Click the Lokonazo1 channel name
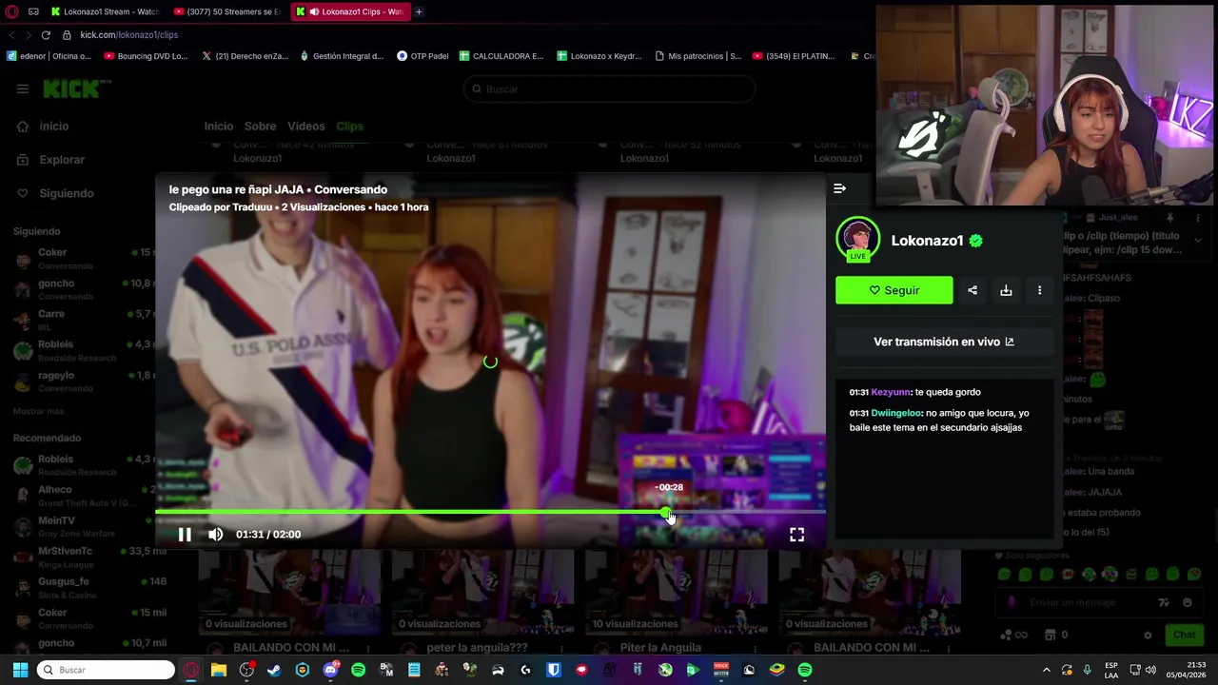1218x685 pixels. (x=928, y=241)
